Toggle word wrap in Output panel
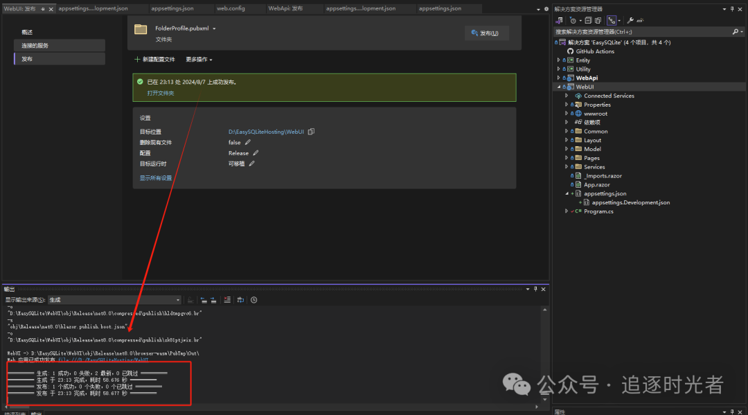 tap(240, 300)
